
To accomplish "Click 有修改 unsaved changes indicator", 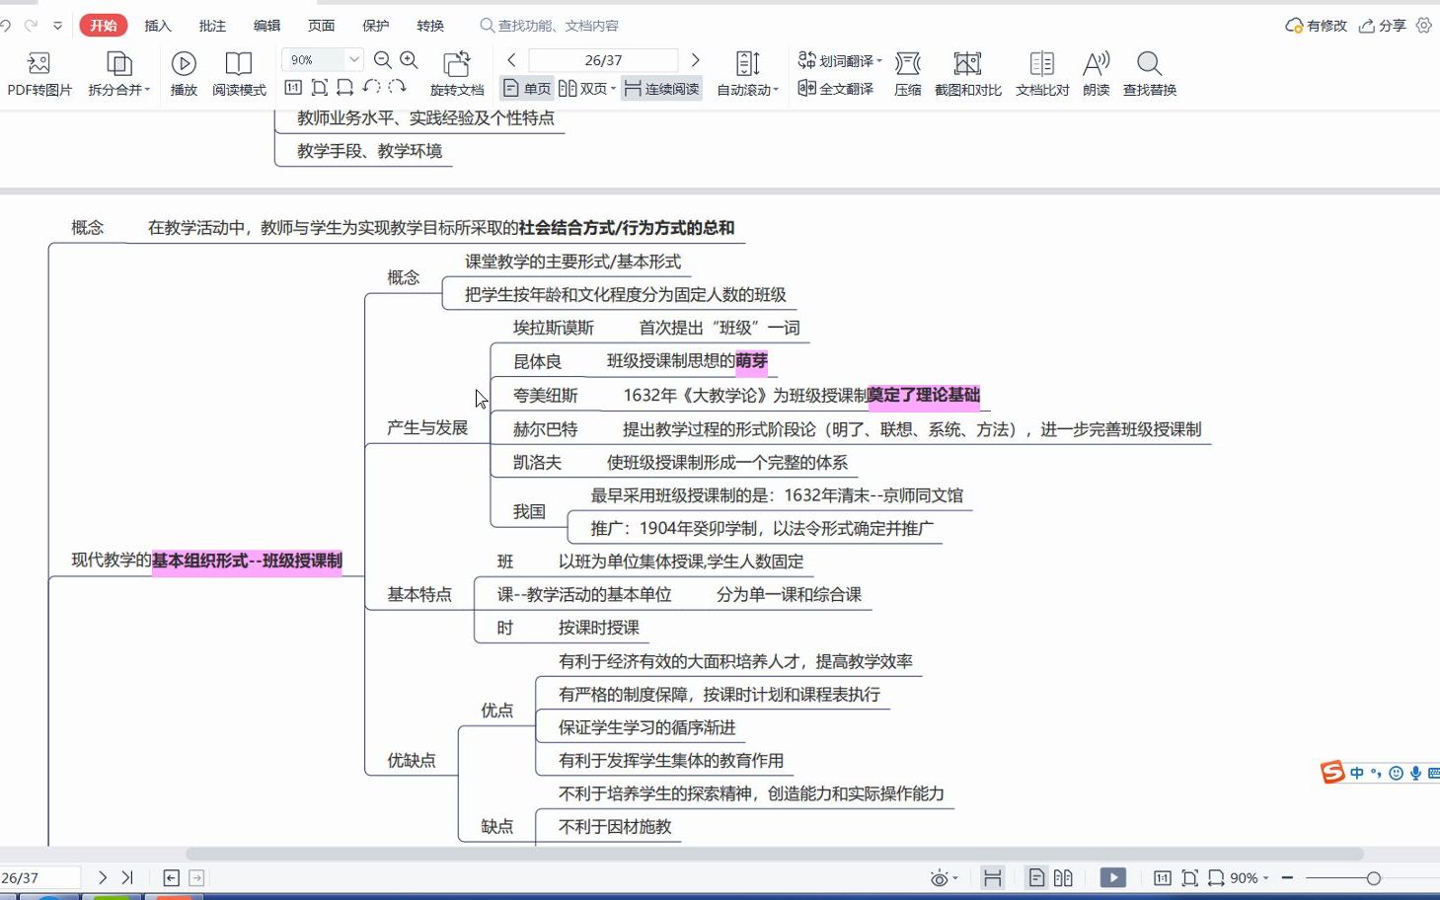I will coord(1313,26).
